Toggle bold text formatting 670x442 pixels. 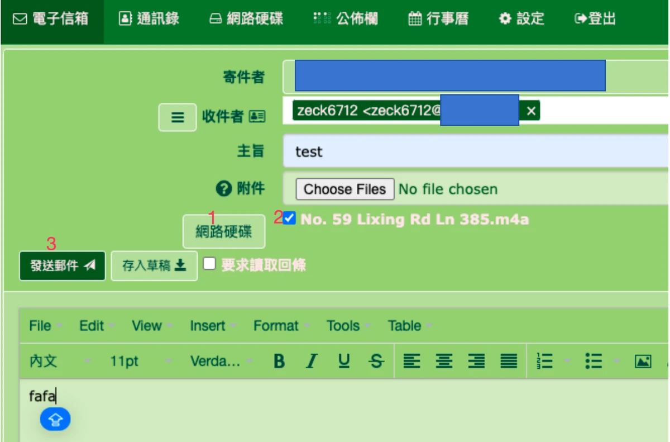pos(279,362)
